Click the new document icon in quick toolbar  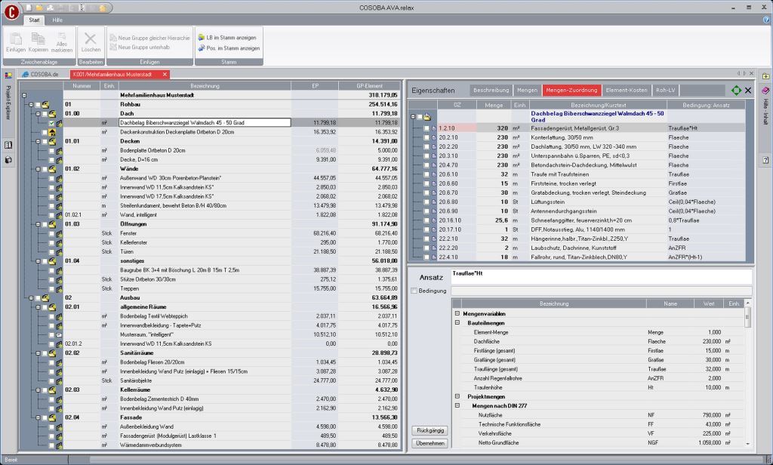[28, 6]
